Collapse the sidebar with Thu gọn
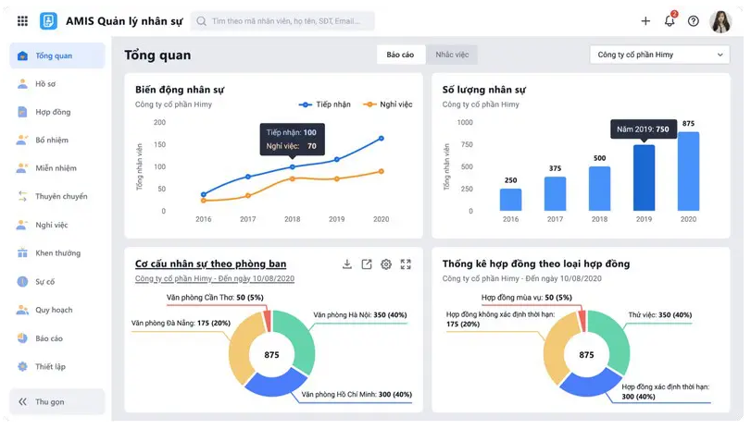 [x=50, y=402]
